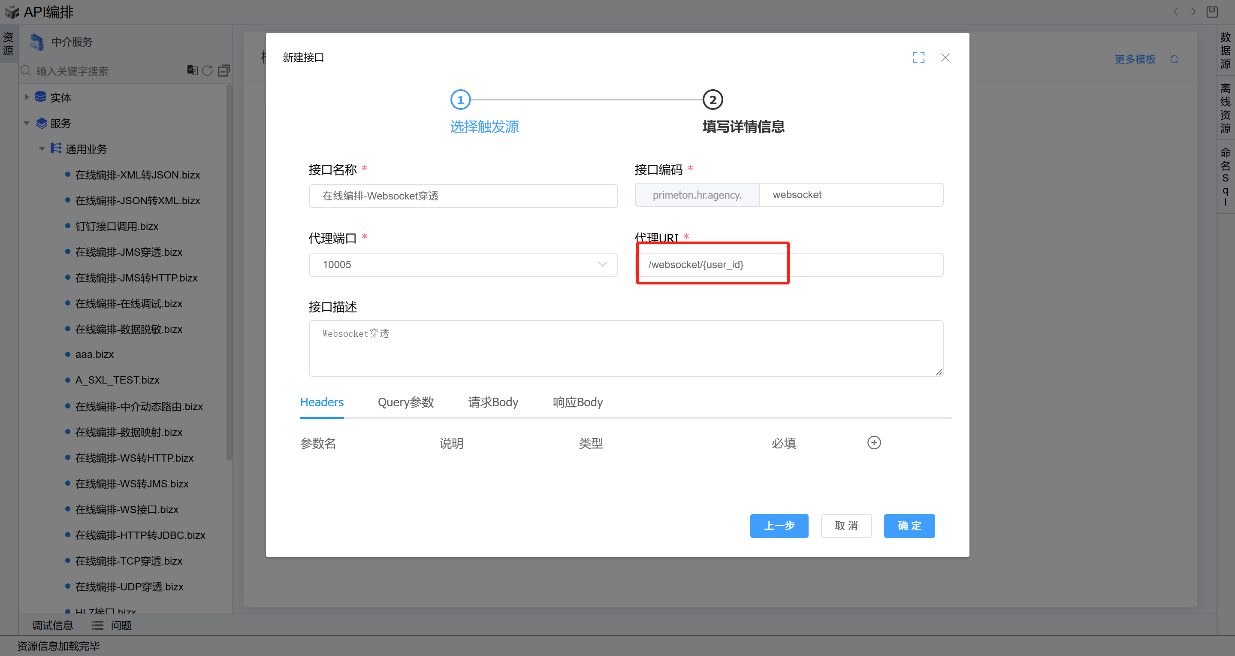Switch to the 请求Body tab

point(492,402)
